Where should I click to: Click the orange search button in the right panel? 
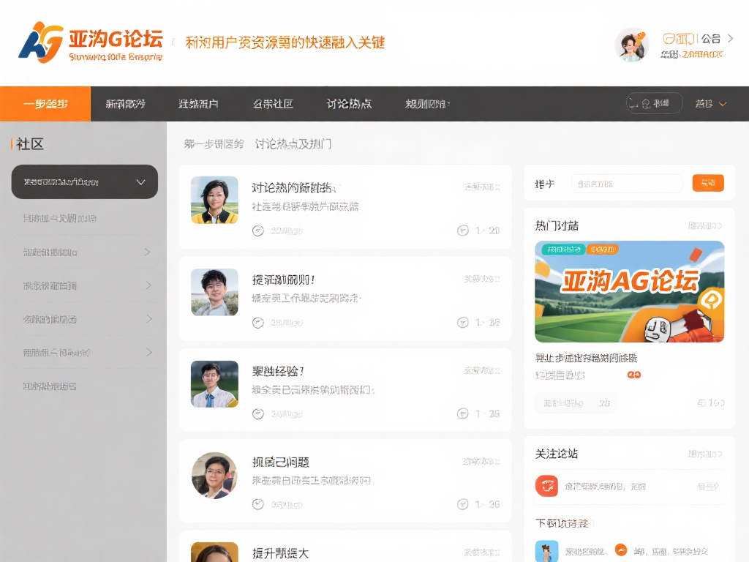707,183
